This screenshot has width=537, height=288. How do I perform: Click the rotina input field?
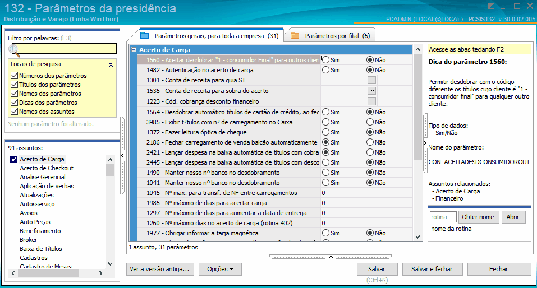coord(443,217)
